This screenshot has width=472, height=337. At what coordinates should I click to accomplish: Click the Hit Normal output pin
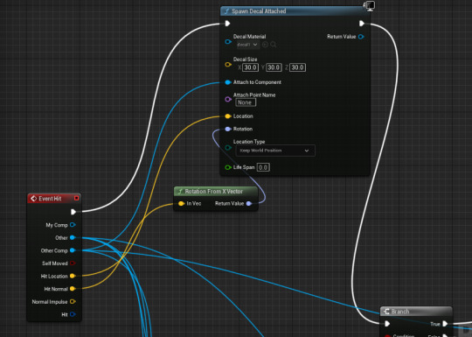coord(73,289)
